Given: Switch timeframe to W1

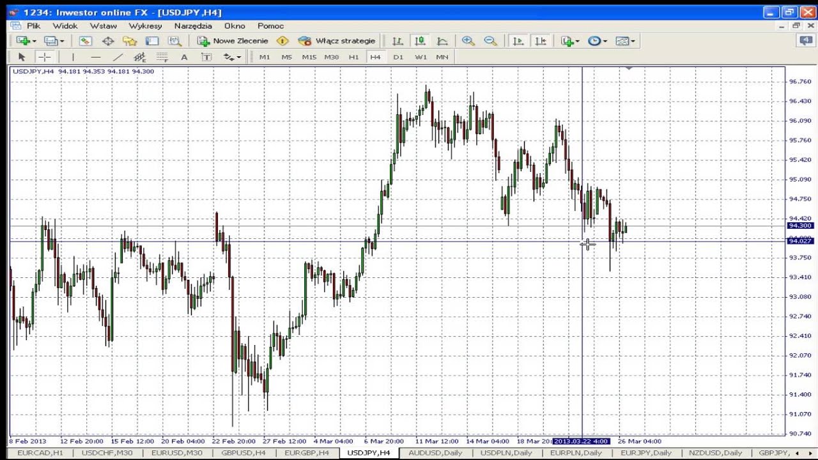Looking at the screenshot, I should click(421, 57).
